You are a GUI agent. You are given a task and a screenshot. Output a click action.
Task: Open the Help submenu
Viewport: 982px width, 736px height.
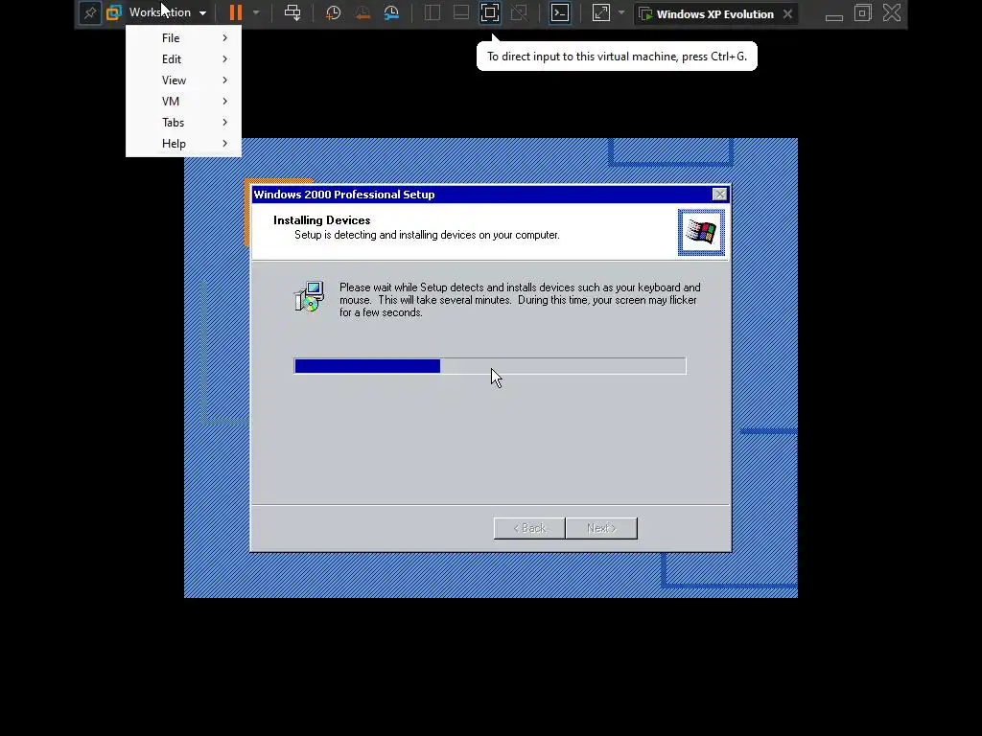click(183, 144)
